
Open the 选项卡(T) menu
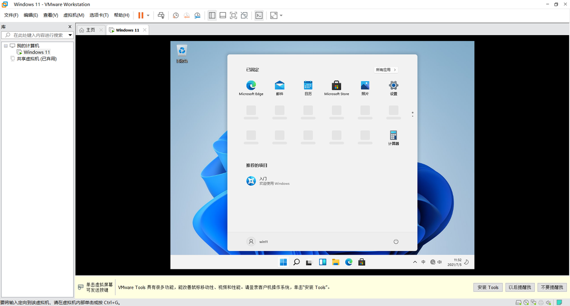click(99, 15)
